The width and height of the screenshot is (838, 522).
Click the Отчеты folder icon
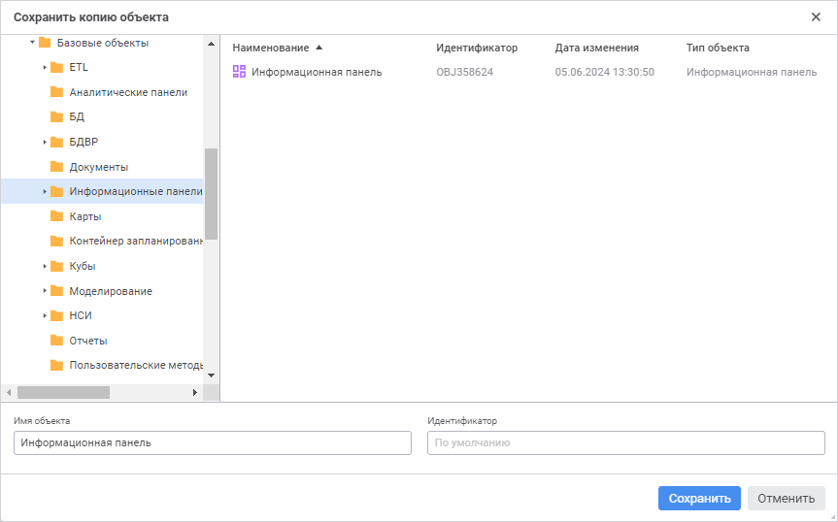coord(56,341)
